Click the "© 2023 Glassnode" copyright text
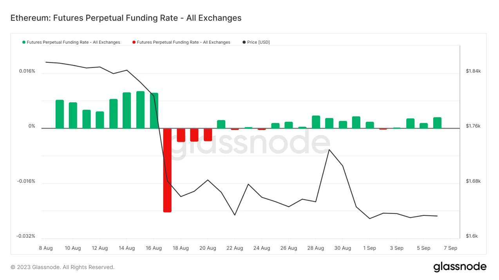The image size is (499, 280). tap(62, 267)
